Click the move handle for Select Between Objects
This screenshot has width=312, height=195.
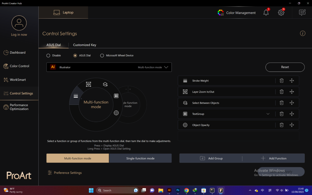coord(292,103)
